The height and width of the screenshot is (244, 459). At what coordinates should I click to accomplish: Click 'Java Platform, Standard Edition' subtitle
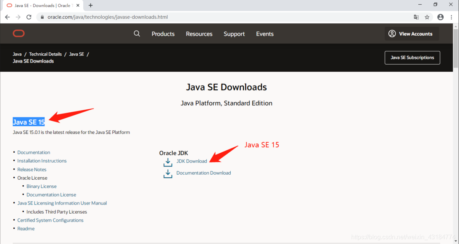tap(226, 103)
